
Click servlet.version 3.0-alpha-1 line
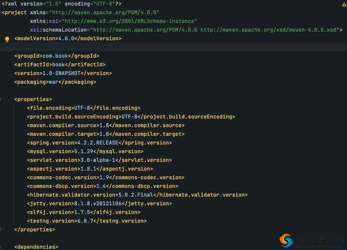99,160
